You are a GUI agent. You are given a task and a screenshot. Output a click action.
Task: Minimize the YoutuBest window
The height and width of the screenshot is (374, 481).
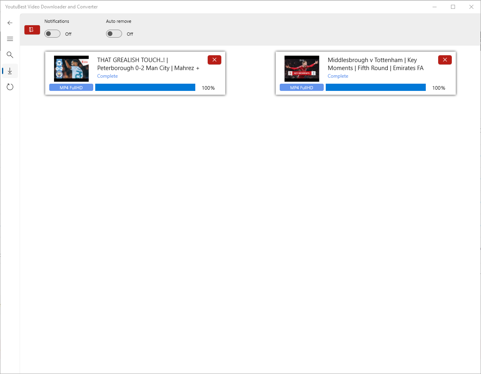435,7
